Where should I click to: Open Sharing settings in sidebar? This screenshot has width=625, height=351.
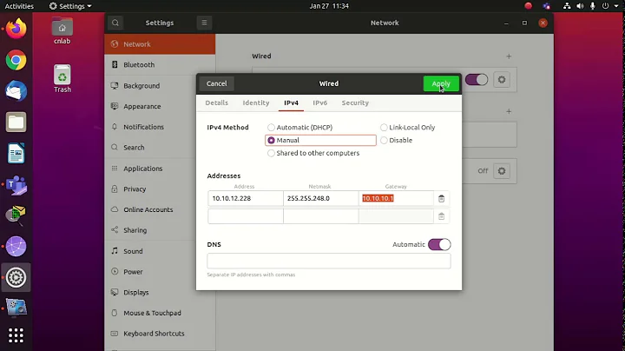pyautogui.click(x=160, y=230)
